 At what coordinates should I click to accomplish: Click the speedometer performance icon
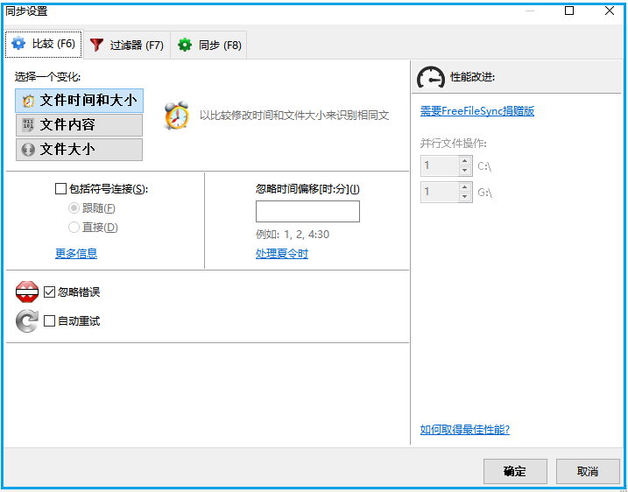(431, 77)
